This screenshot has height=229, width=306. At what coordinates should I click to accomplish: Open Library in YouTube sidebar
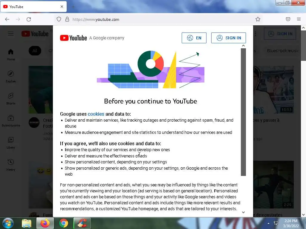tap(11, 143)
